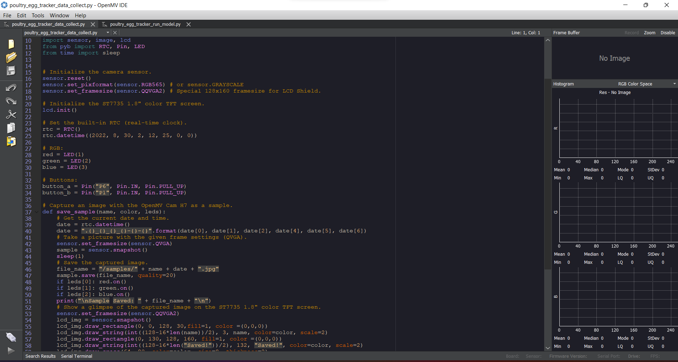Toggle Zoom on the Frame Buffer

650,32
